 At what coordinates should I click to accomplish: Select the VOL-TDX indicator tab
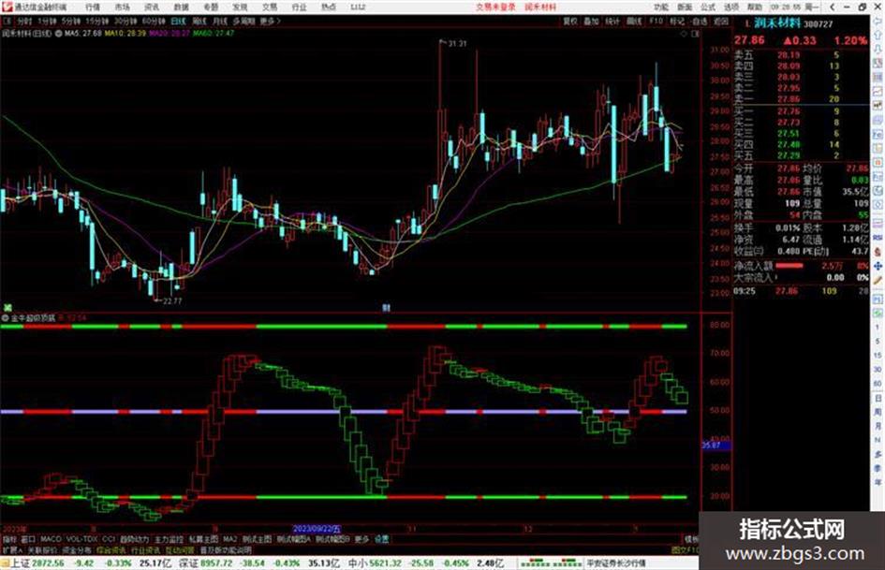point(82,539)
